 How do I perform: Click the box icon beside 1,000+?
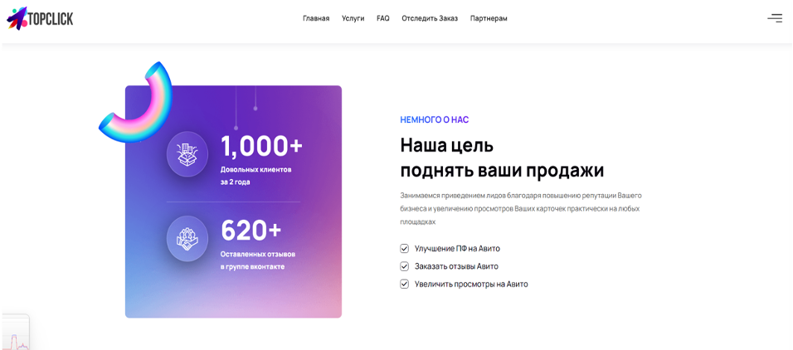coord(187,153)
